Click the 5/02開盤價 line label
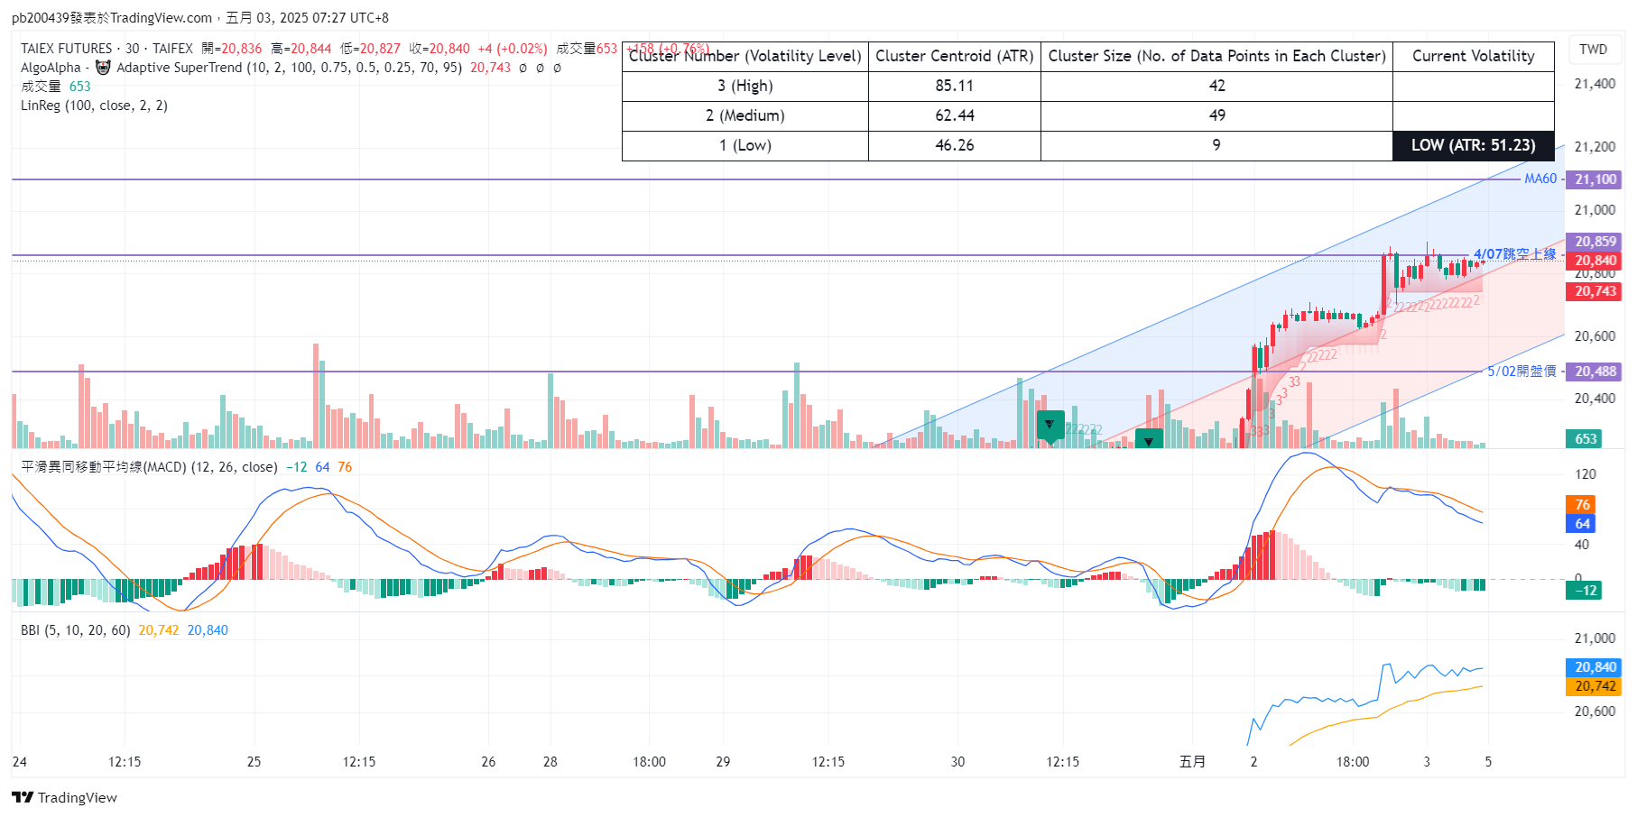The width and height of the screenshot is (1637, 817). (1522, 372)
